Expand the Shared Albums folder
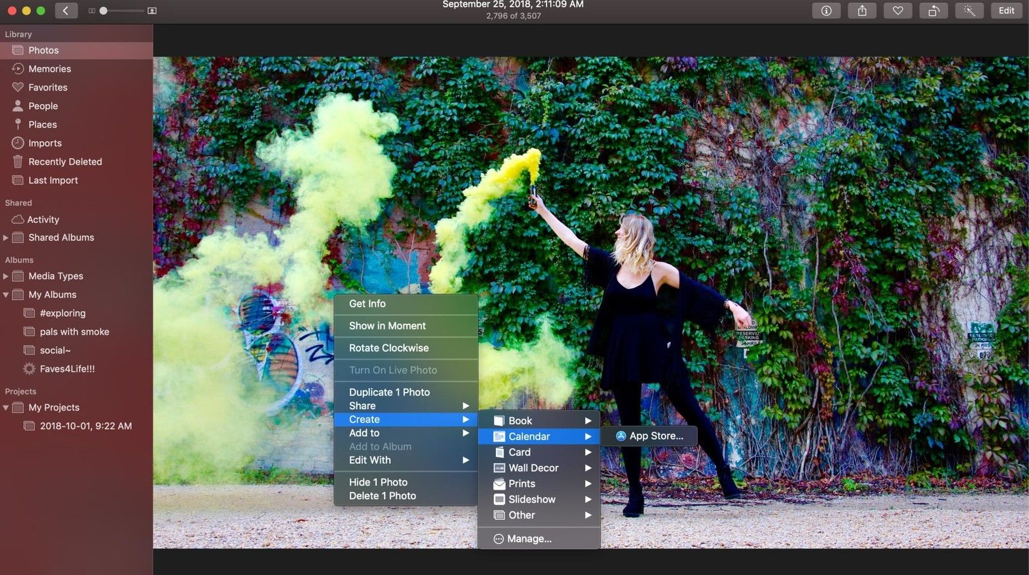This screenshot has height=575, width=1029. coord(6,238)
